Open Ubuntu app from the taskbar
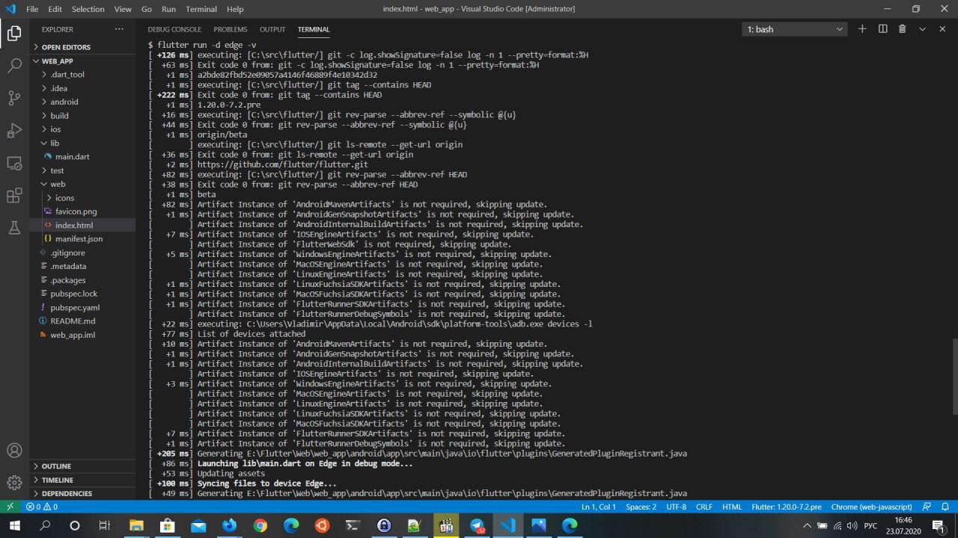 pos(322,526)
